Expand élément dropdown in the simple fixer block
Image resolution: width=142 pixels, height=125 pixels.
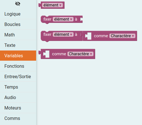(63, 19)
